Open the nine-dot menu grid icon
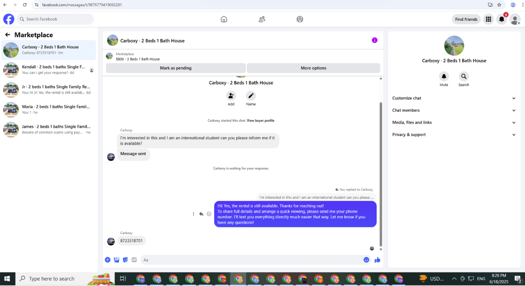Image resolution: width=525 pixels, height=286 pixels. tap(488, 19)
